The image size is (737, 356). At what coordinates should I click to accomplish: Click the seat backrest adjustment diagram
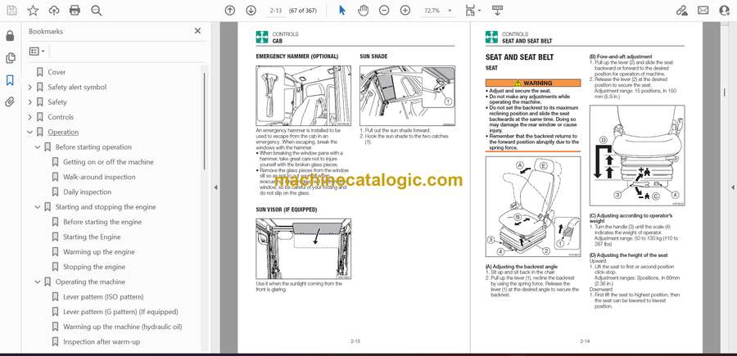pos(532,207)
